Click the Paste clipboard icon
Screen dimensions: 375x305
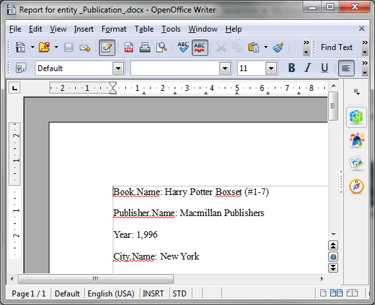254,47
